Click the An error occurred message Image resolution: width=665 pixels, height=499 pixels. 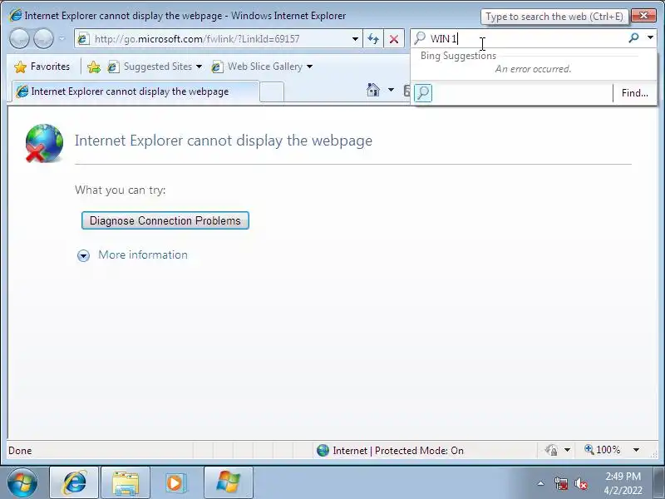tap(533, 69)
